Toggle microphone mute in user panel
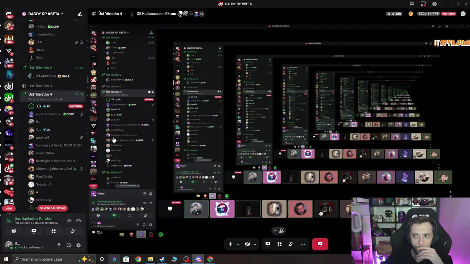Screen dimensions: 470x264 click(x=59, y=245)
